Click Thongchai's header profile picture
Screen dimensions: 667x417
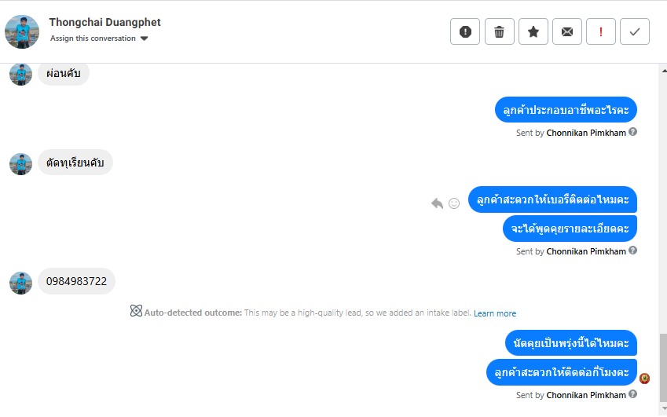pyautogui.click(x=22, y=31)
